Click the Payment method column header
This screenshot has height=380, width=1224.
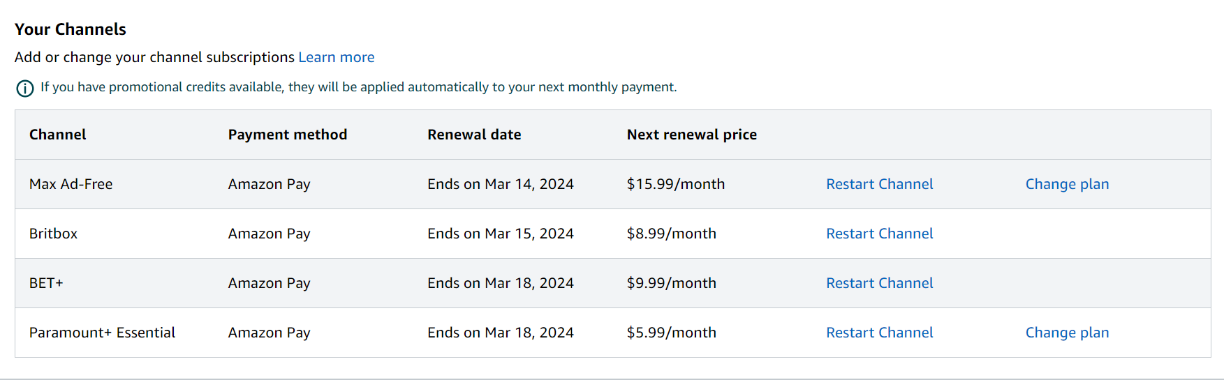pyautogui.click(x=287, y=135)
